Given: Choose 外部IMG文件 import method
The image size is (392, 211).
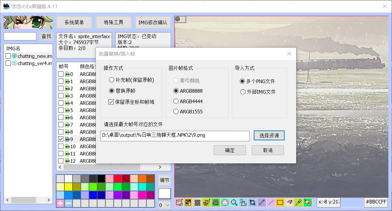Looking at the screenshot, I should pos(243,92).
